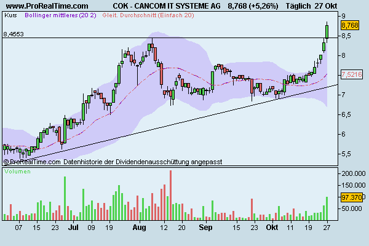
Task: Click the Volumen panel label
Action: 17,172
